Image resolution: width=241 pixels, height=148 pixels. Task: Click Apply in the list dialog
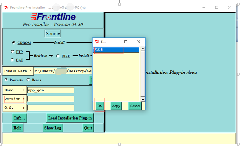click(x=116, y=106)
